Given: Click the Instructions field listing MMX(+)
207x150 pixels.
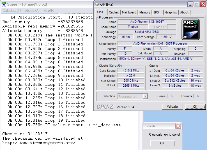Looking at the screenshot, I should [160, 59].
